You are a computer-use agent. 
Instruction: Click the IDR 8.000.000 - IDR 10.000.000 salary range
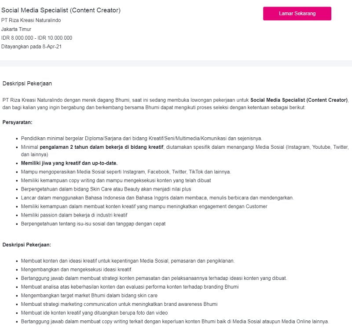[37, 38]
